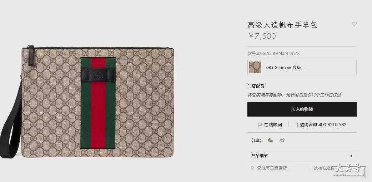The image size is (372, 182).
Task: Click the 门店配货 shipping label
Action: 256,86
